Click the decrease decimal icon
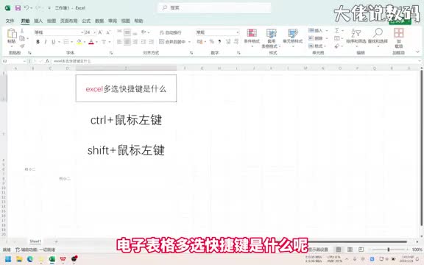The image size is (424, 265). click(x=236, y=42)
